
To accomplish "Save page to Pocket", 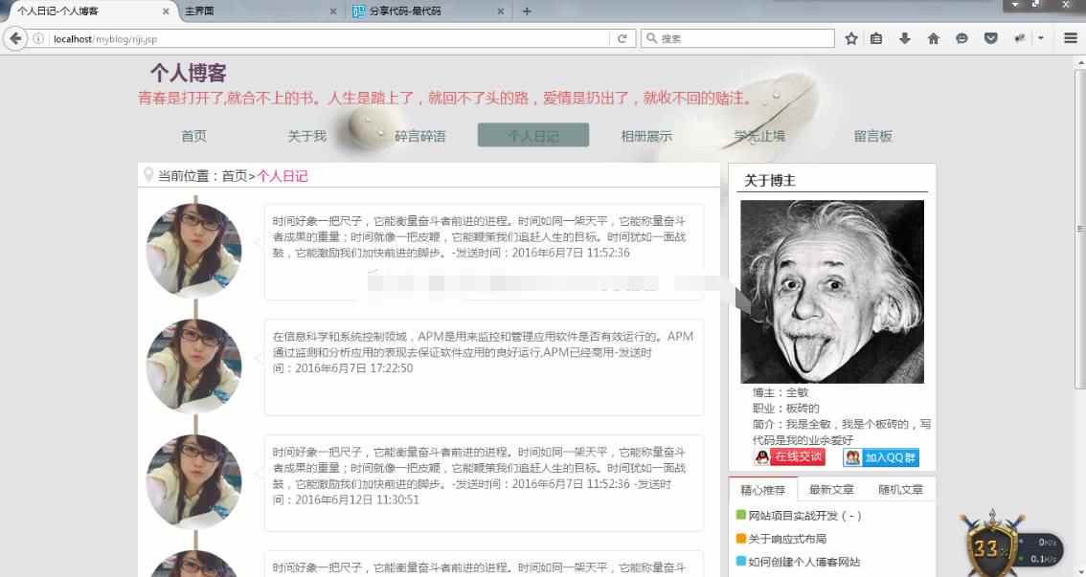I will 991,38.
